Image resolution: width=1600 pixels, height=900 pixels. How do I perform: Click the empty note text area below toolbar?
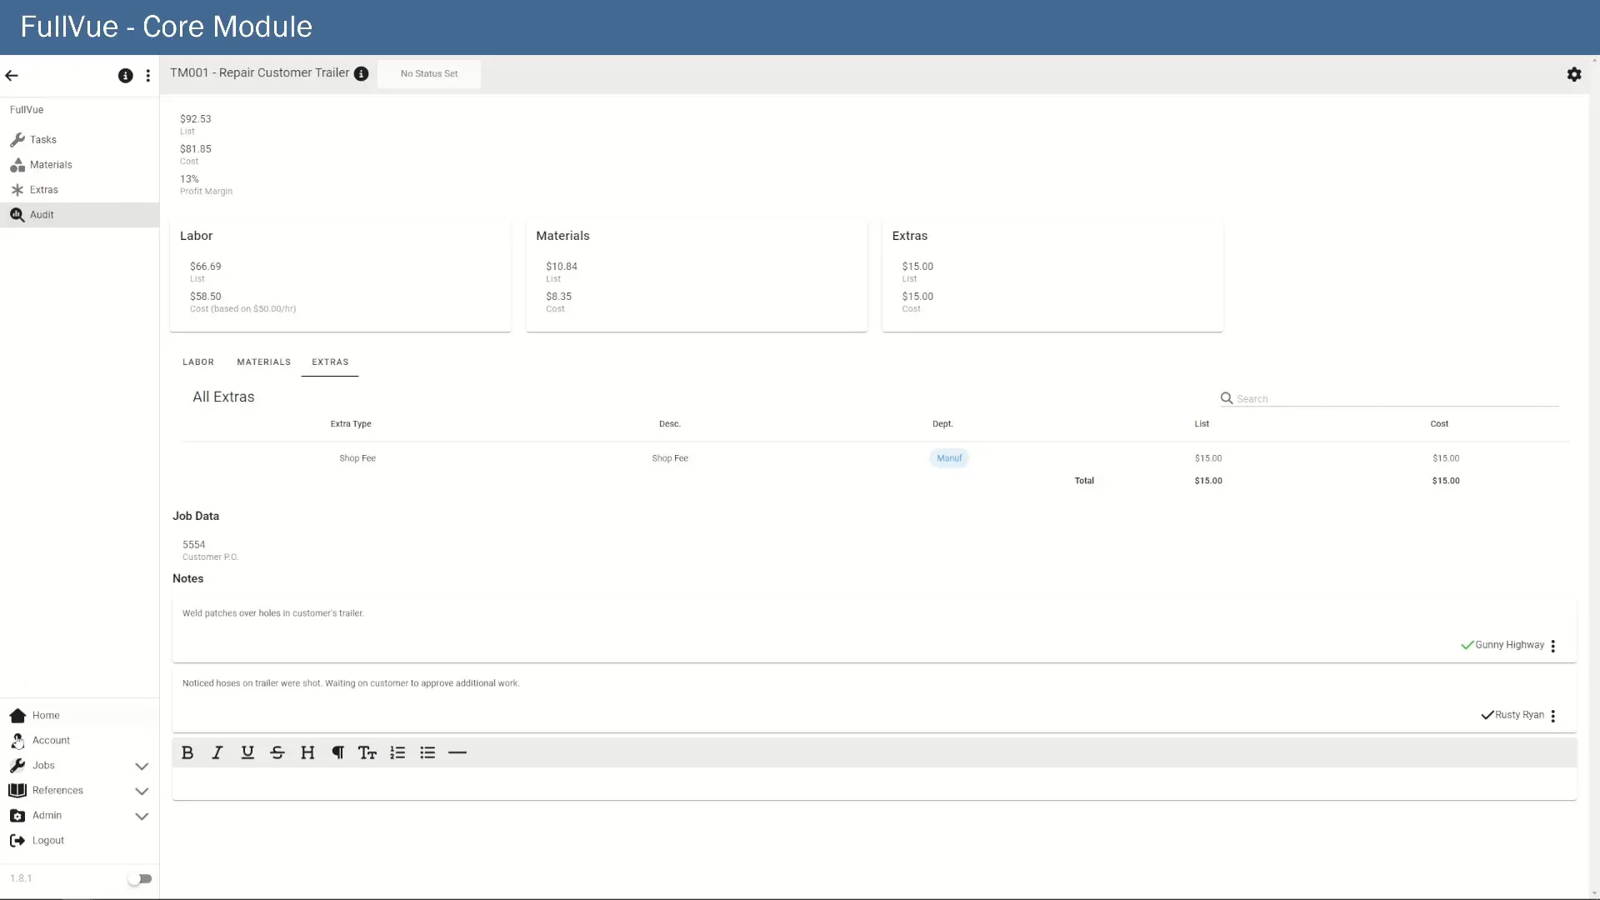(874, 783)
